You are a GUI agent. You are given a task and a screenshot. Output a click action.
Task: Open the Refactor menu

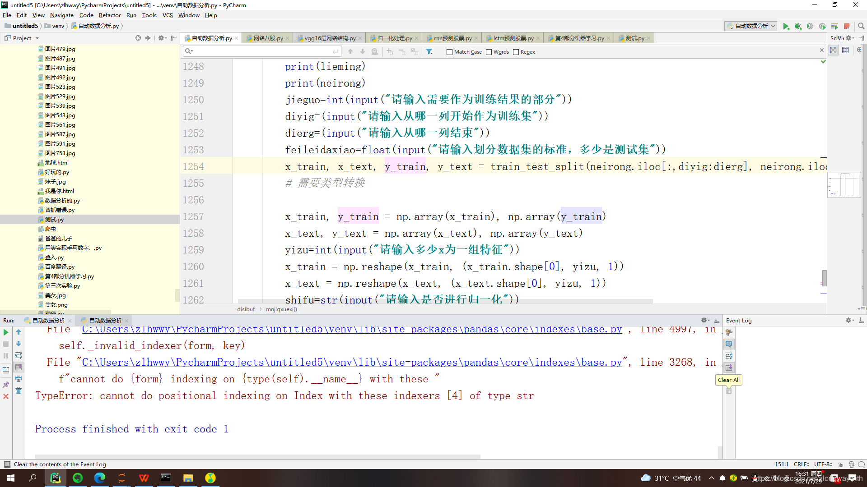pyautogui.click(x=110, y=15)
